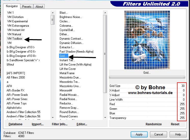Open Filter Info... dialog
The width and height of the screenshot is (190, 140).
point(60,124)
